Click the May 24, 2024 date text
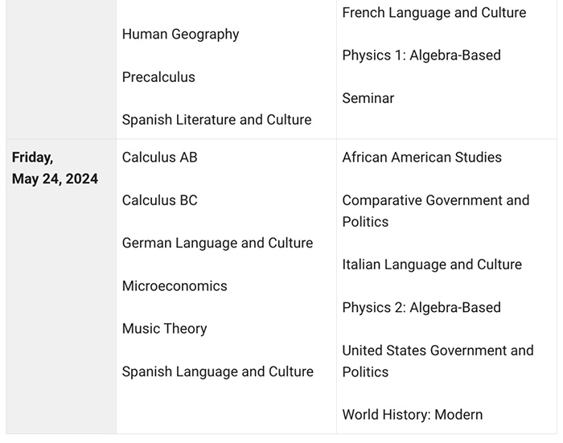 55,179
